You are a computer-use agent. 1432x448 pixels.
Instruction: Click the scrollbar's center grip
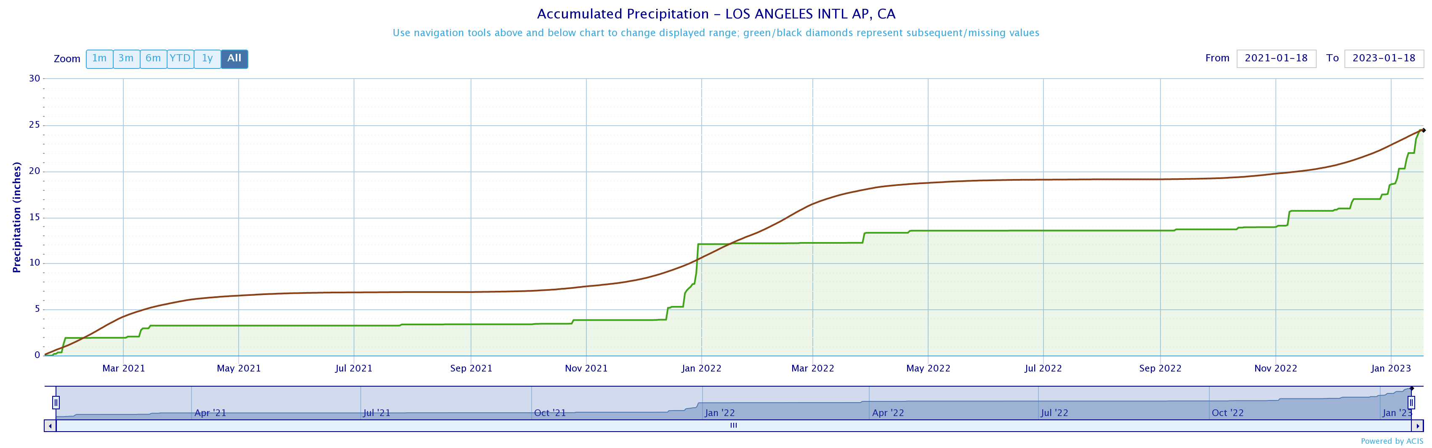point(733,426)
